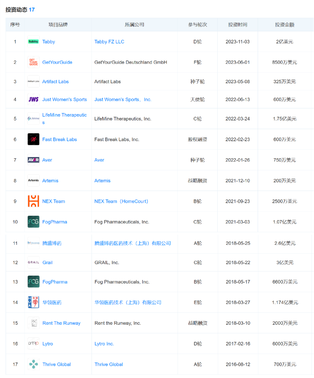Open the Tabby FZ LLC company link
Viewport: 314px width, 378px height.
(x=109, y=42)
